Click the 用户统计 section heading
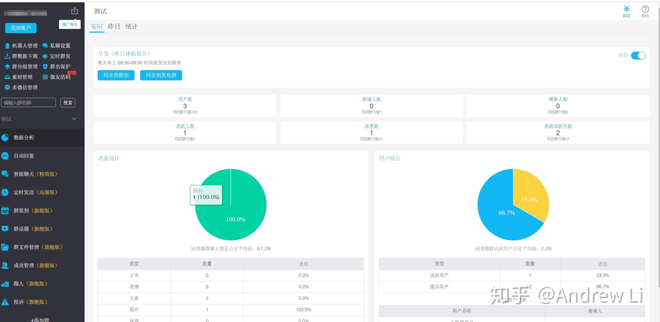The width and height of the screenshot is (660, 322). click(x=390, y=158)
